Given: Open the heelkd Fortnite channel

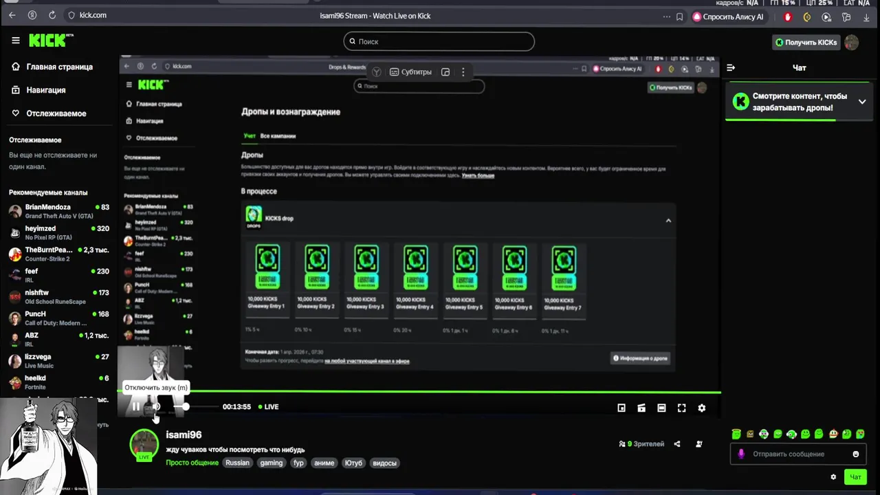Looking at the screenshot, I should (x=58, y=382).
